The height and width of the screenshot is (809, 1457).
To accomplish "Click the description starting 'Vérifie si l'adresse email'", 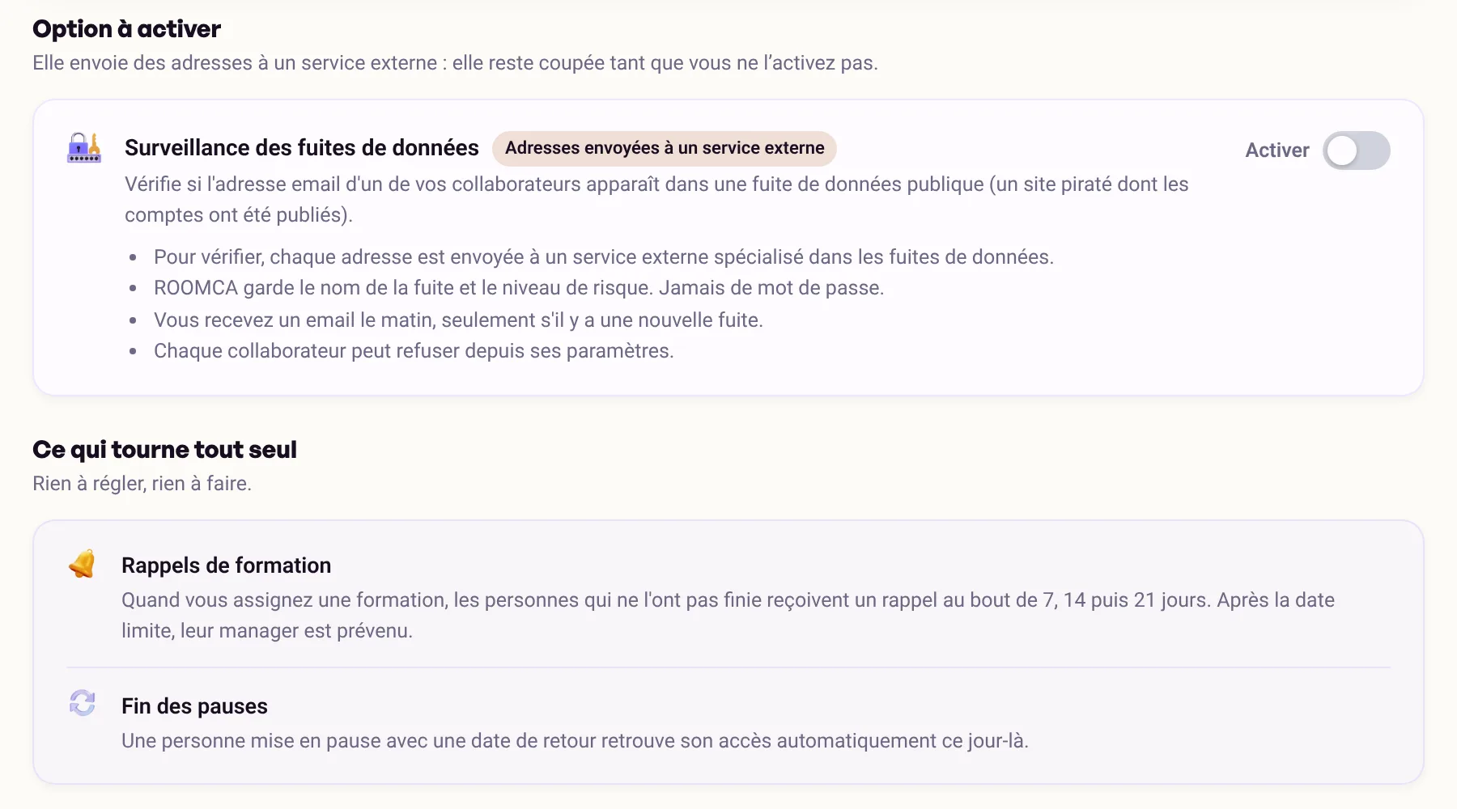I will (x=656, y=200).
